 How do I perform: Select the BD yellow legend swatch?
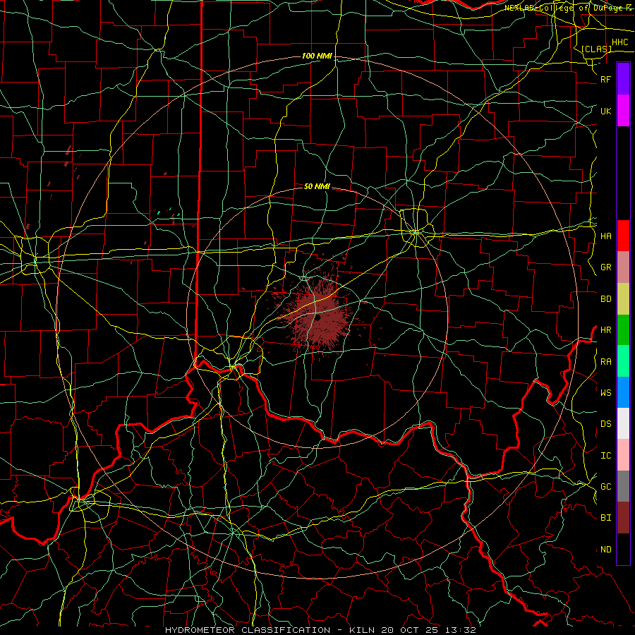point(623,299)
